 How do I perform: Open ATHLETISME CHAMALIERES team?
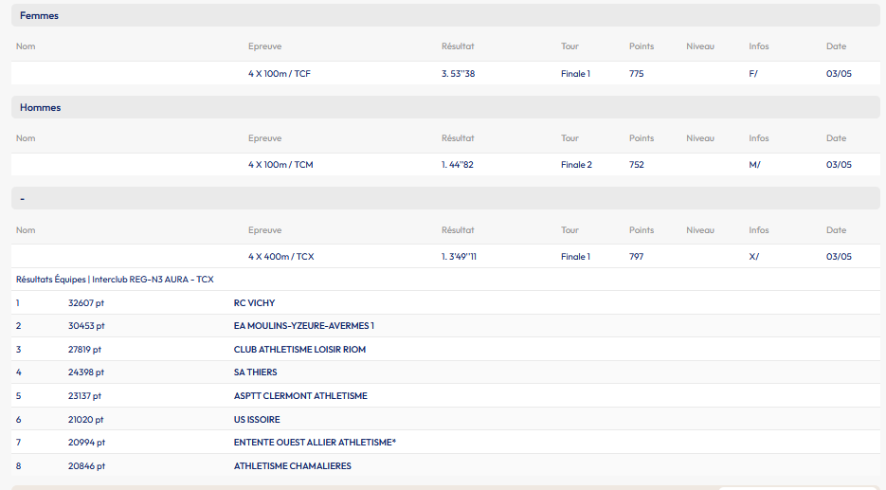293,465
